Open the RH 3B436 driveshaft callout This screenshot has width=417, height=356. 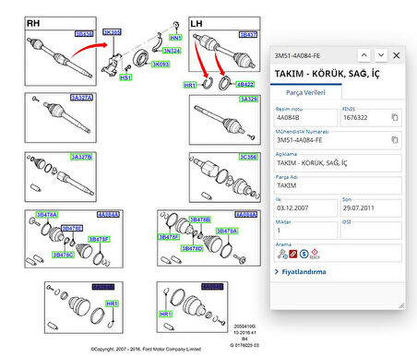pos(84,33)
